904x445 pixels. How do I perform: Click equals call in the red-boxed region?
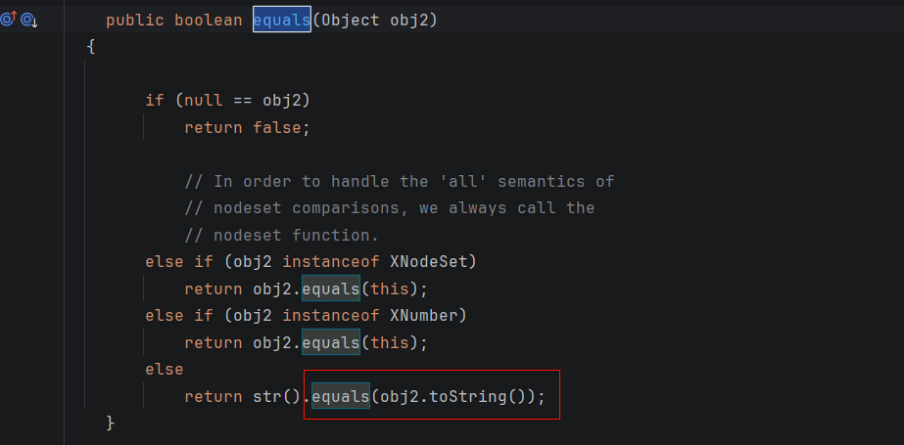click(340, 397)
